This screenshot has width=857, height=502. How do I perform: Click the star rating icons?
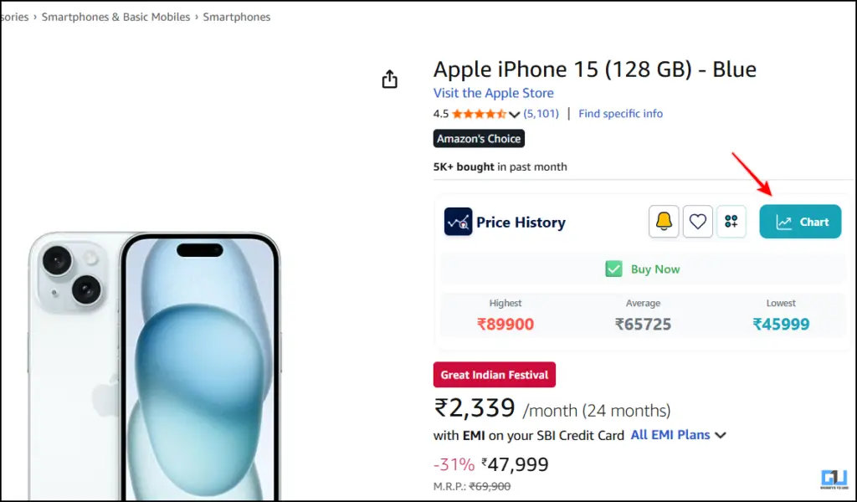coord(479,114)
